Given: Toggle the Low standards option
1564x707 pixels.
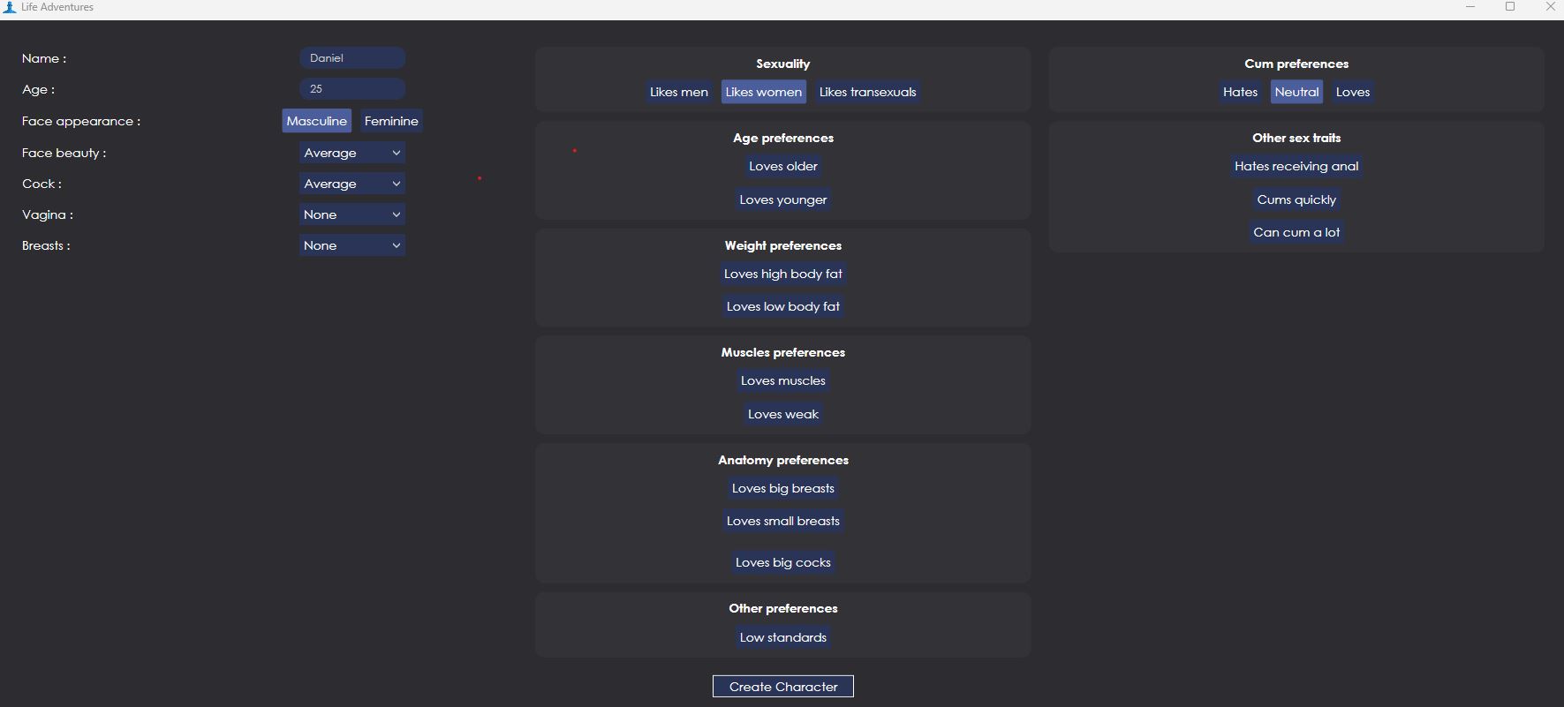Looking at the screenshot, I should tap(782, 637).
